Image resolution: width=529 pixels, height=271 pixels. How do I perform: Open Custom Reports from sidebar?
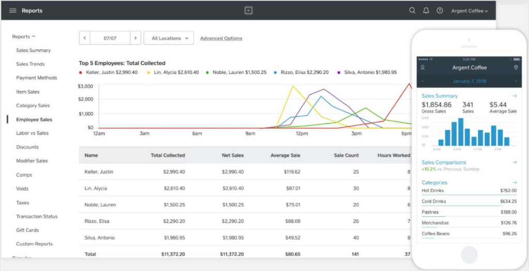[34, 244]
